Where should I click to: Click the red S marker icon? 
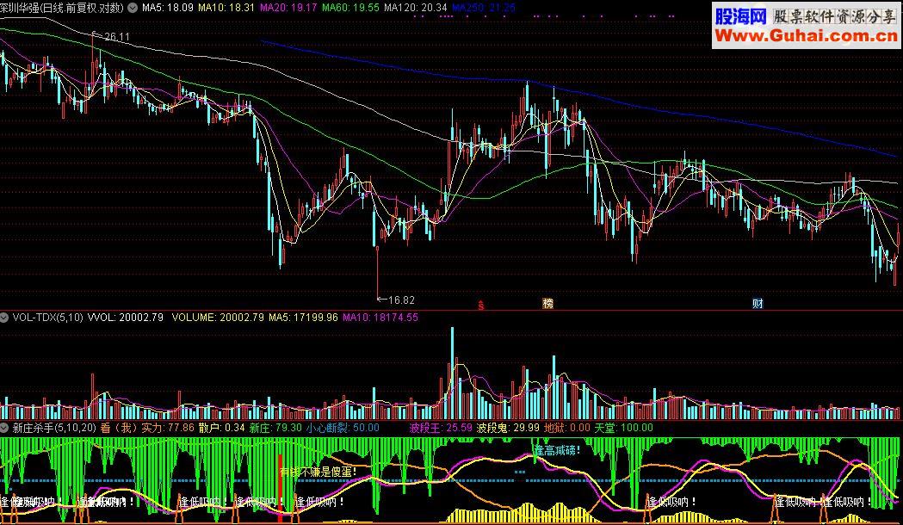481,305
